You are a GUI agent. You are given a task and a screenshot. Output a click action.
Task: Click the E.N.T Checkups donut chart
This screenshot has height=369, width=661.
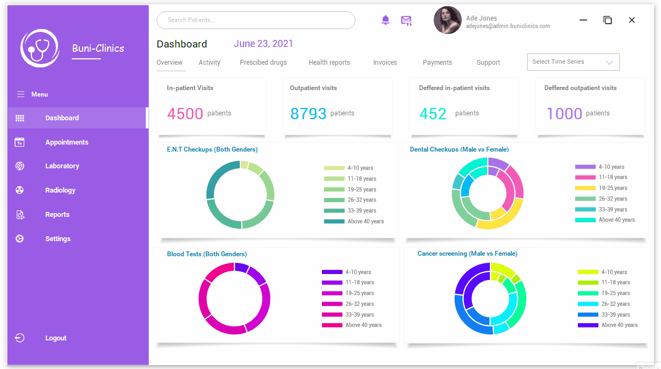click(240, 195)
